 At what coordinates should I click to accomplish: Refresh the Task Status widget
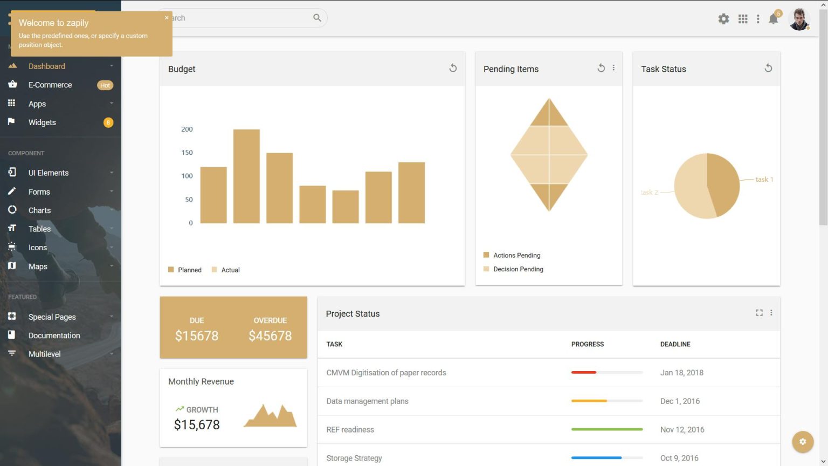tap(768, 68)
